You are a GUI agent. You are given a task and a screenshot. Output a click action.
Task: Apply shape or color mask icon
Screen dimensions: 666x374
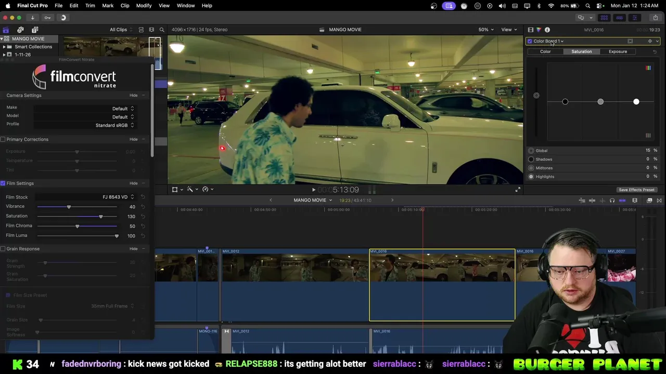point(630,41)
